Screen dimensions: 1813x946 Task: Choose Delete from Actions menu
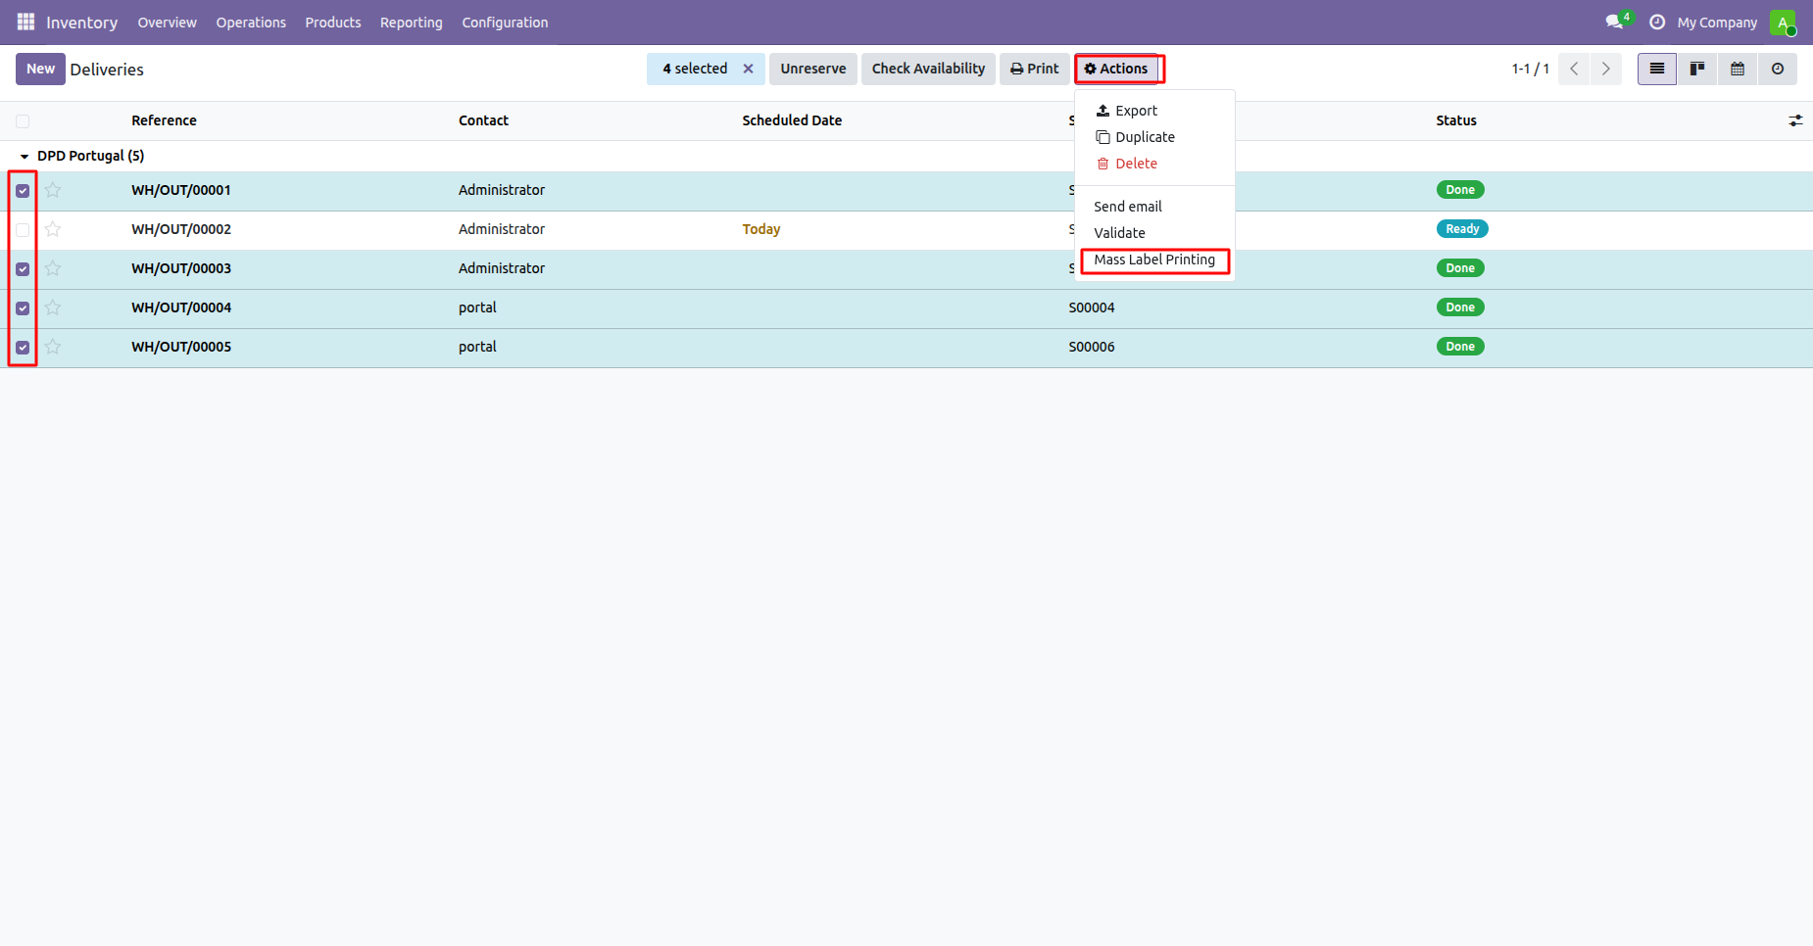1154,164
